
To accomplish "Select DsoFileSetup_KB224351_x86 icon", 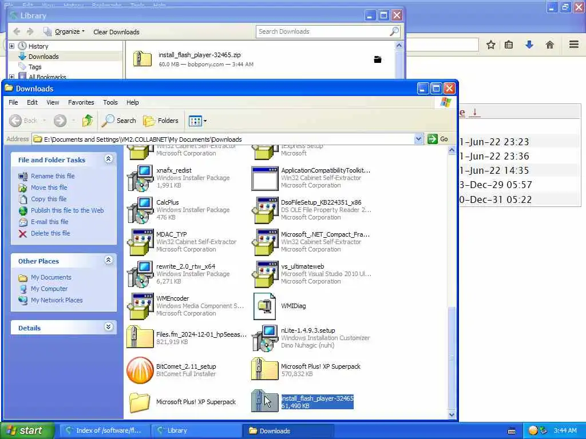I will coord(265,210).
